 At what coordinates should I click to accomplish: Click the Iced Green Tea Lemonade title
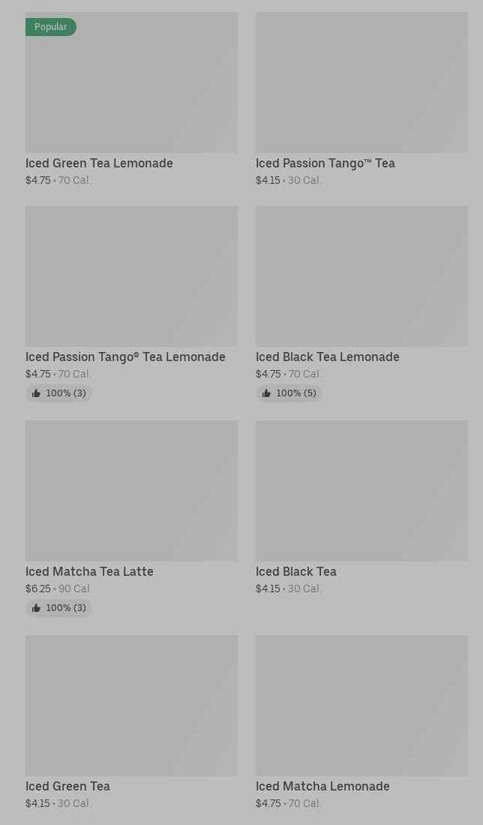(x=99, y=164)
